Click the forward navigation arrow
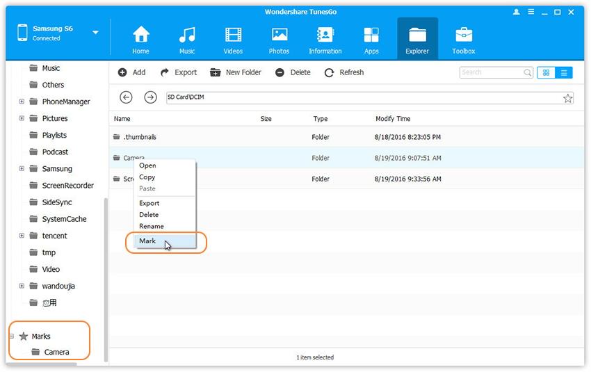The image size is (591, 372). point(150,98)
